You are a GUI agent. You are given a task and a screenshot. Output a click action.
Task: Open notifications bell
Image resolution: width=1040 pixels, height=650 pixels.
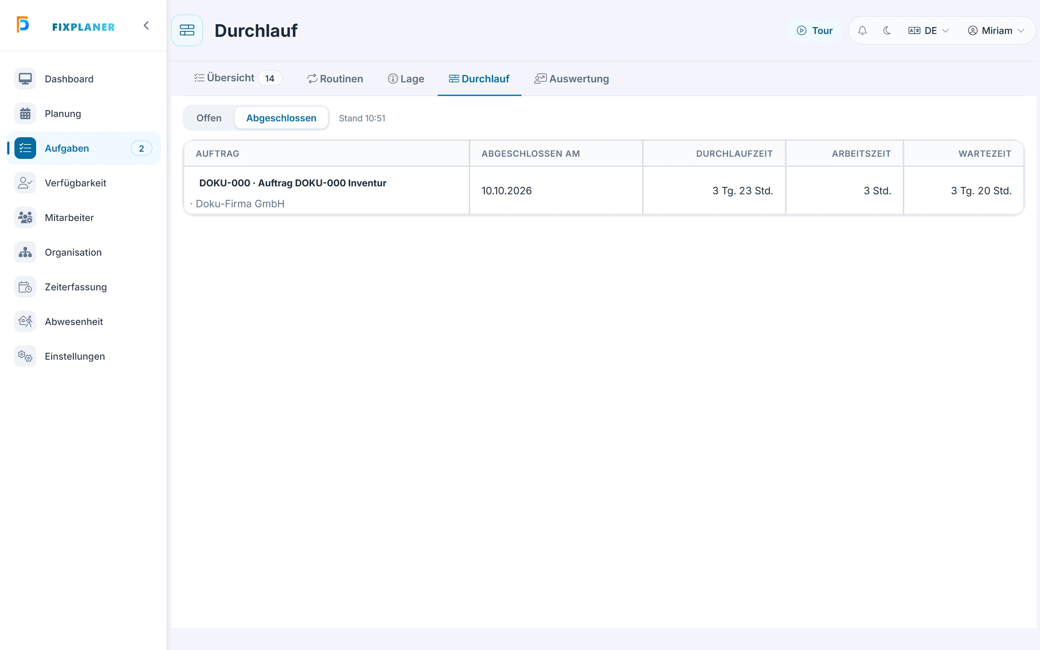(862, 31)
